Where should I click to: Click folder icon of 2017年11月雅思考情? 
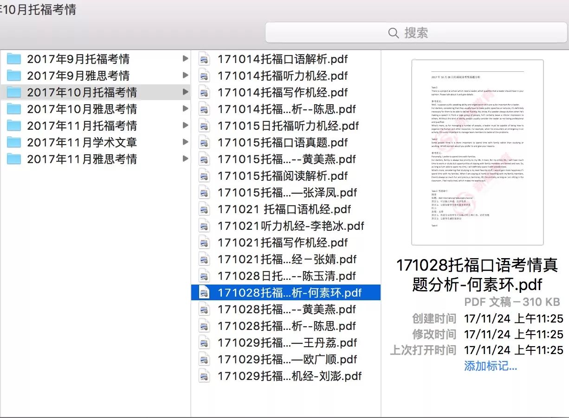[x=14, y=159]
